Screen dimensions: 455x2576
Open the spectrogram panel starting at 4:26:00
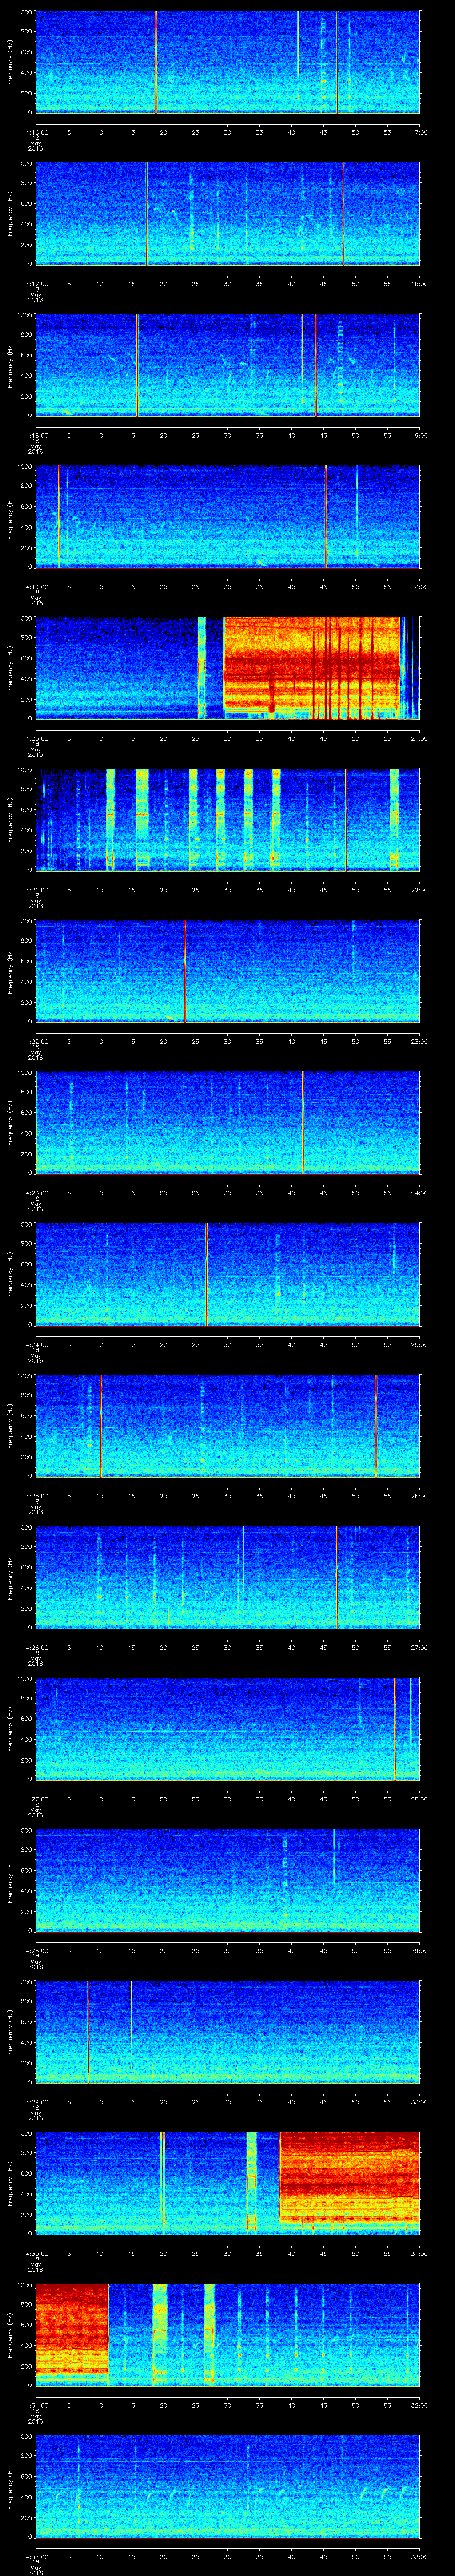228,1578
